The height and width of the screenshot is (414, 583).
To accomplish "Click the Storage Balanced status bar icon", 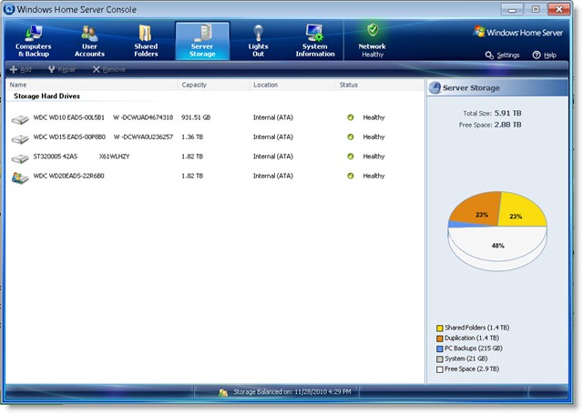I will (x=223, y=392).
